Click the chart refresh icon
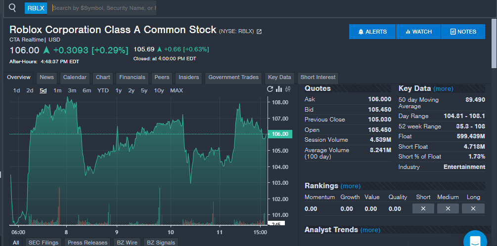This screenshot has width=497, height=246. pyautogui.click(x=270, y=89)
